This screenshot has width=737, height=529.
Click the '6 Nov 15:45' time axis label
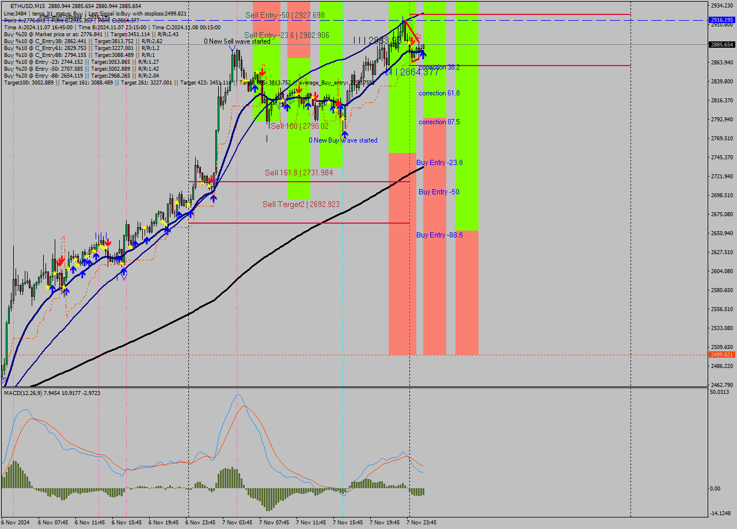pyautogui.click(x=127, y=523)
